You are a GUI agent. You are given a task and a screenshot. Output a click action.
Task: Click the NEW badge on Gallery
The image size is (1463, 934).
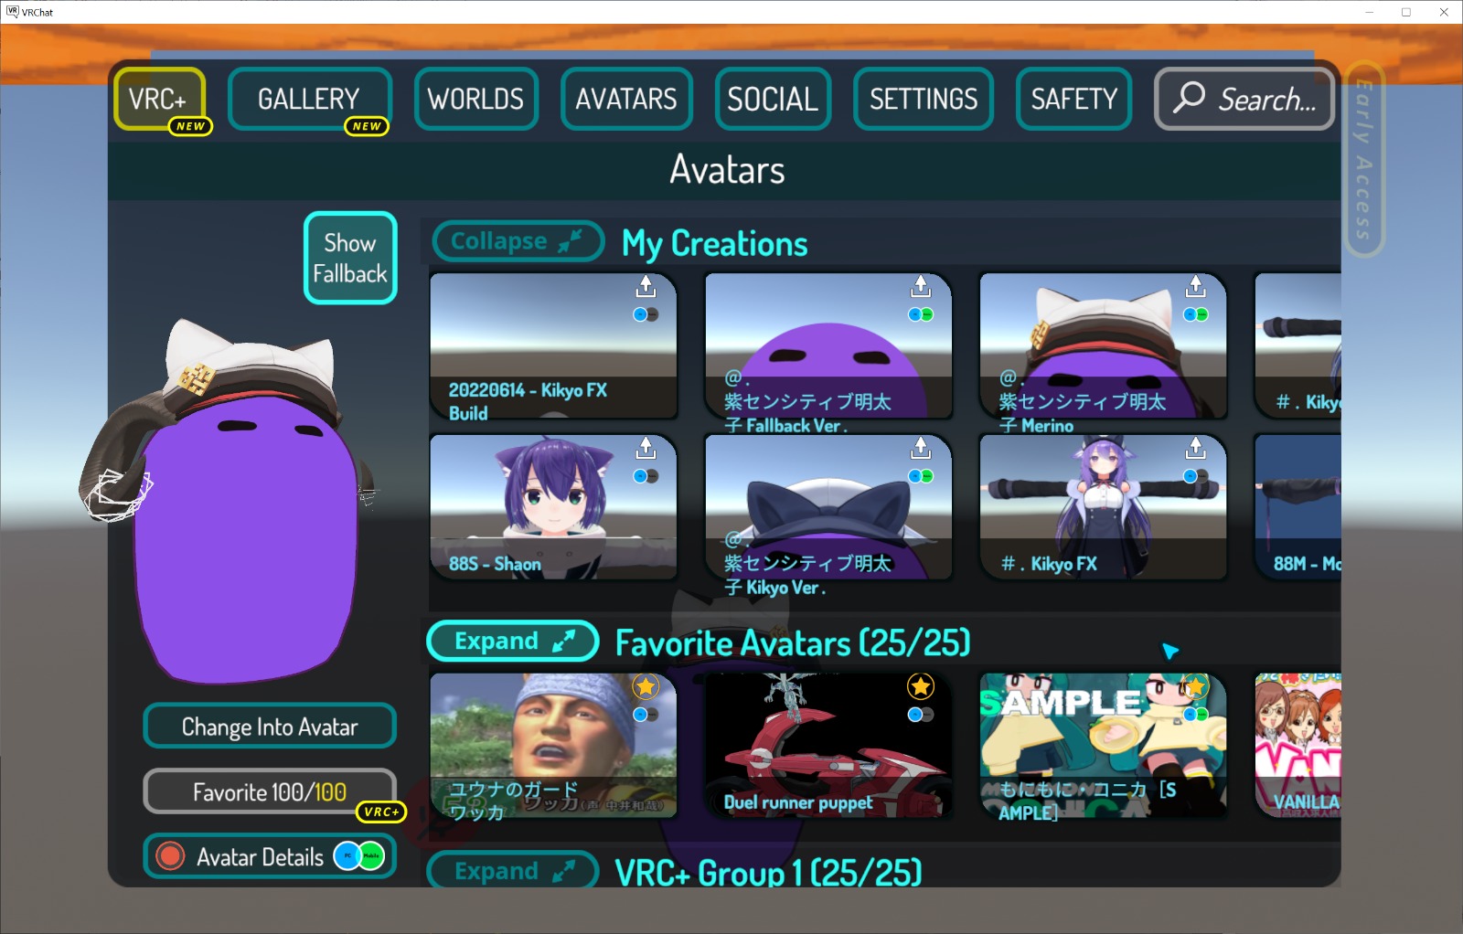coord(367,126)
